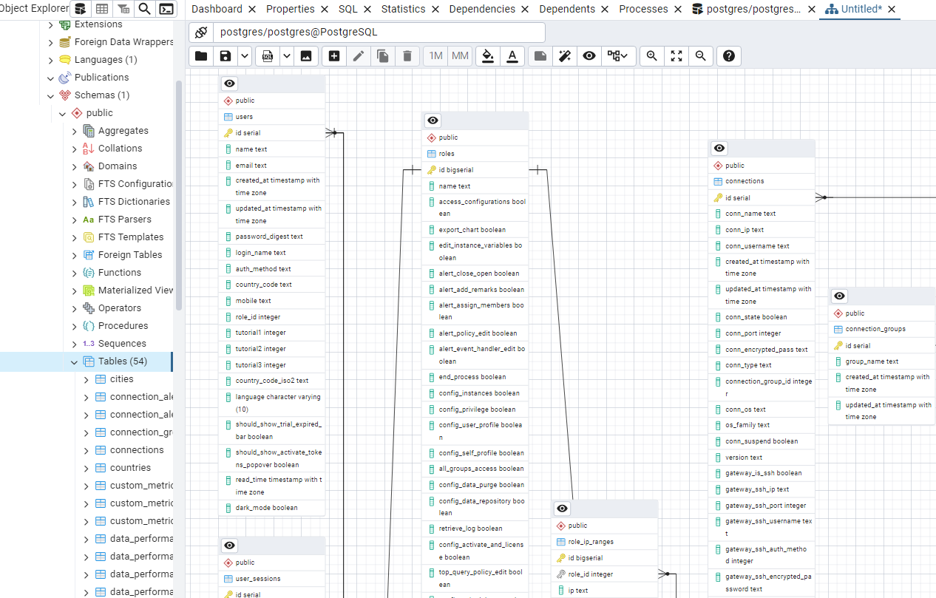
Task: Click the many-to-many MM link button
Action: [461, 56]
